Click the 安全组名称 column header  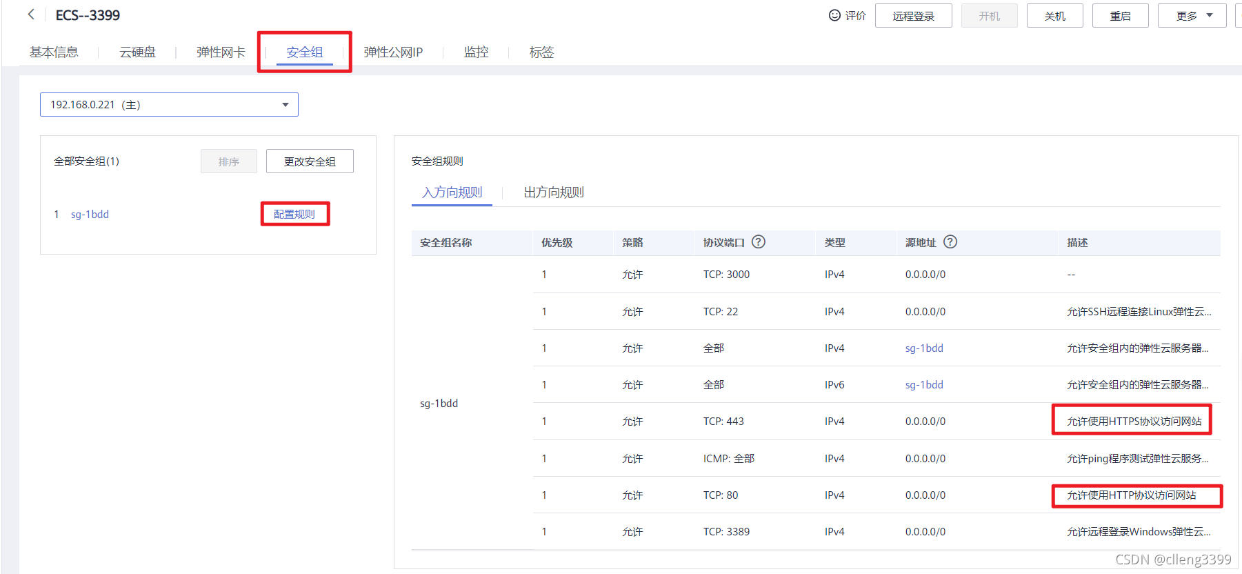[445, 243]
